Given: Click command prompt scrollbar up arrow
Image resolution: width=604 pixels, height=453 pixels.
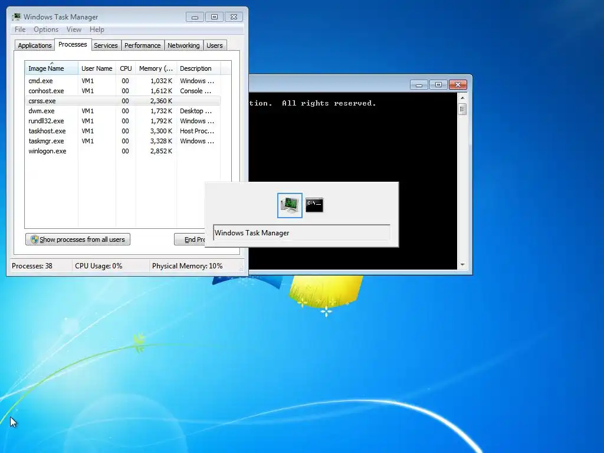Looking at the screenshot, I should [x=462, y=98].
